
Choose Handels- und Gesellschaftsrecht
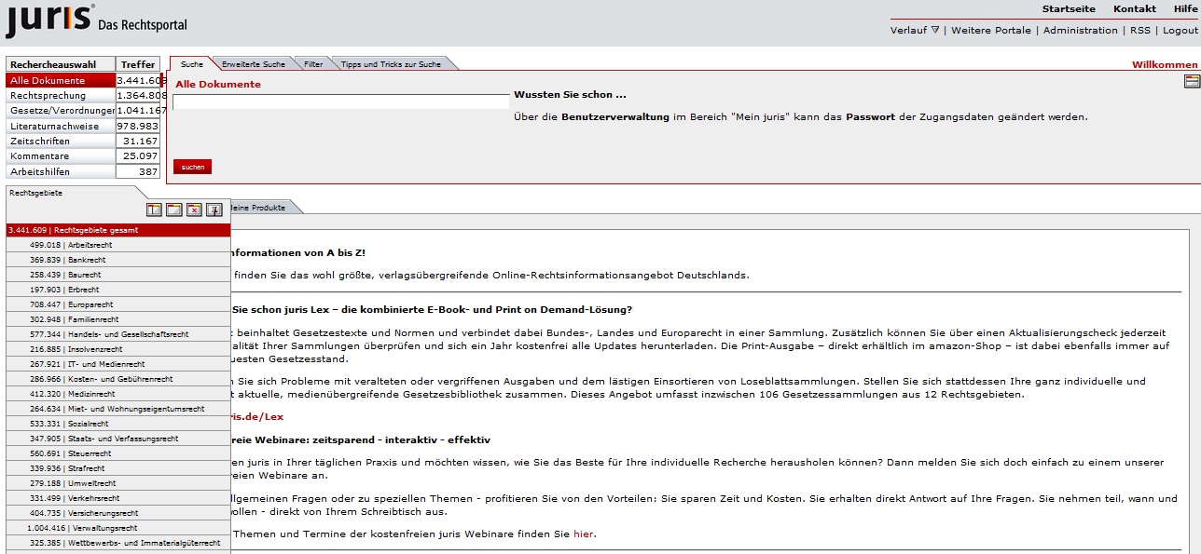coord(117,334)
